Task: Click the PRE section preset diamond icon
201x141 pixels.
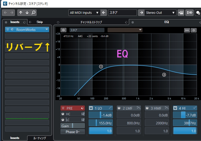Action: pos(82,108)
